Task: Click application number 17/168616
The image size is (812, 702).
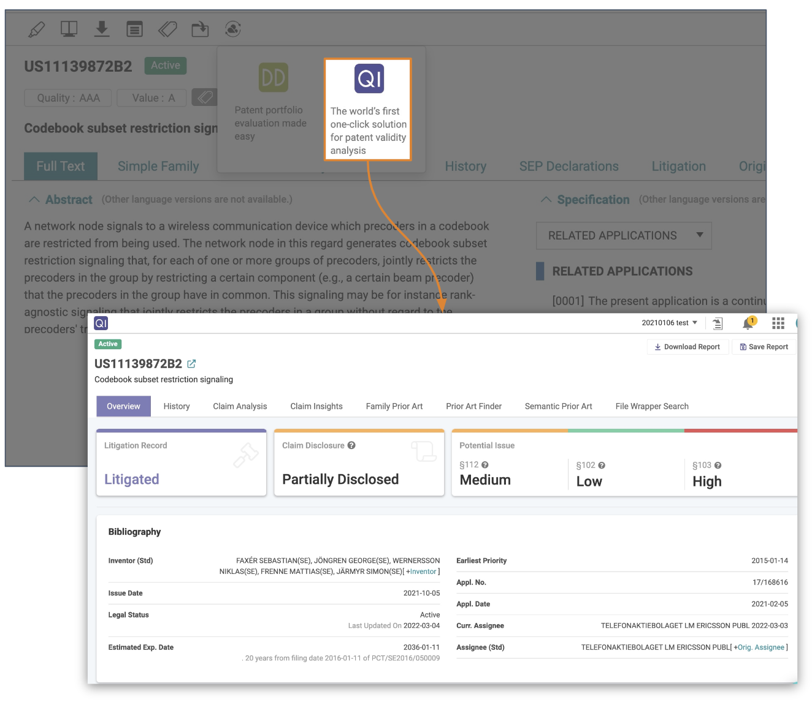Action: coord(770,583)
